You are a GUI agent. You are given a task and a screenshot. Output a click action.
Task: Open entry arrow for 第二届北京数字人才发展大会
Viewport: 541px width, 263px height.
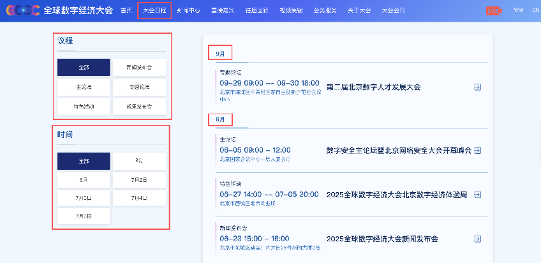coord(478,87)
